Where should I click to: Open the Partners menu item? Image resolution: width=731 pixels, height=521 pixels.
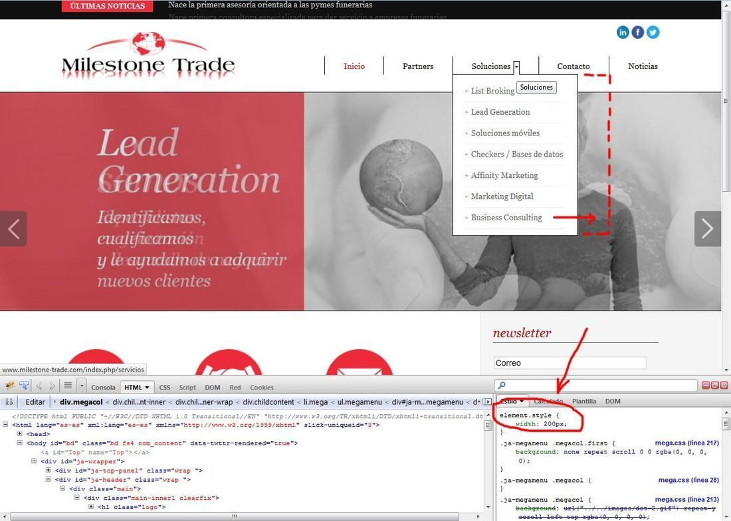pos(418,66)
